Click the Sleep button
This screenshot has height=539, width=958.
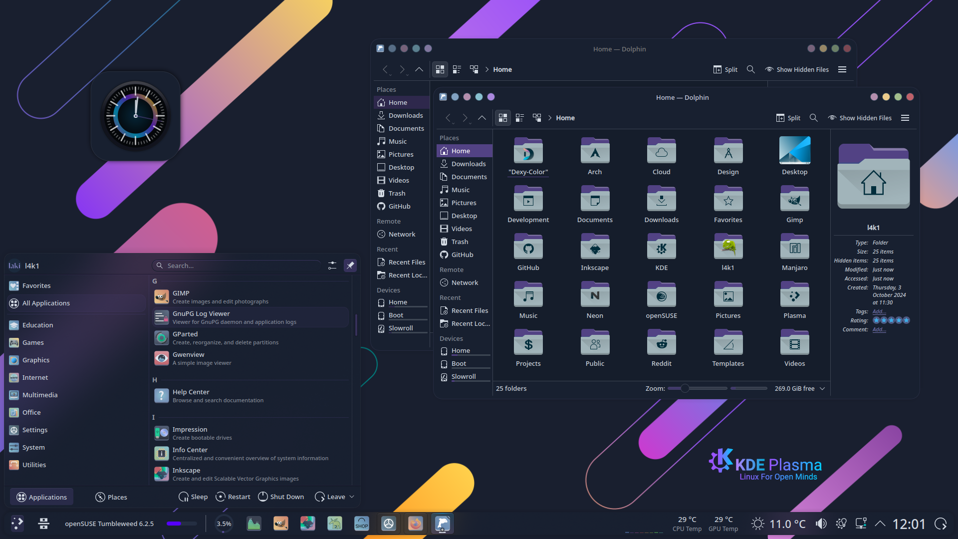pyautogui.click(x=193, y=497)
